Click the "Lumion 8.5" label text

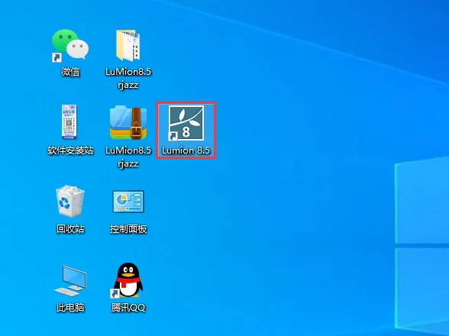186,150
